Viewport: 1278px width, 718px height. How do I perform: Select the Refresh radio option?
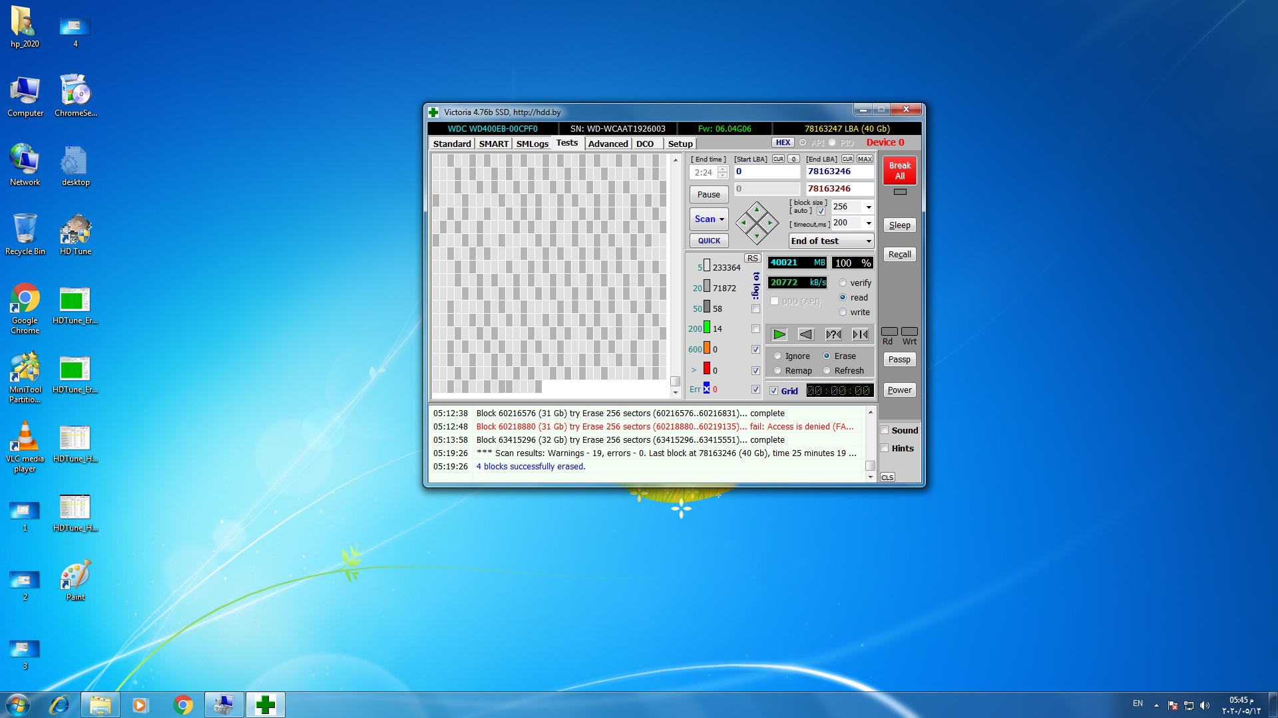tap(827, 370)
